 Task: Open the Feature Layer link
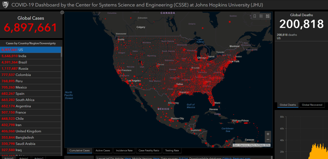[x=242, y=158]
